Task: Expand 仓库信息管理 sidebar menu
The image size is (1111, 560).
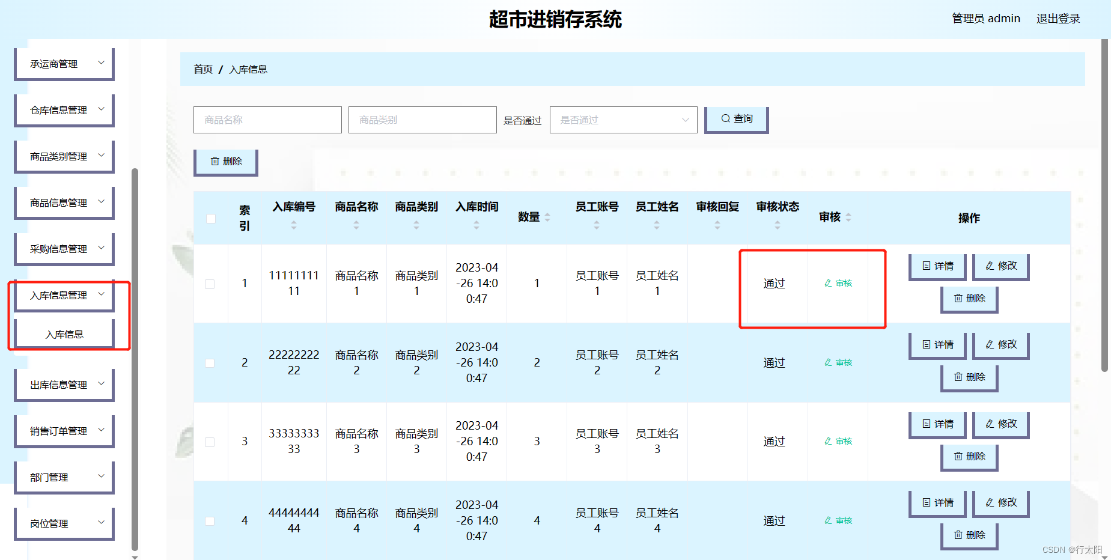Action: tap(64, 110)
